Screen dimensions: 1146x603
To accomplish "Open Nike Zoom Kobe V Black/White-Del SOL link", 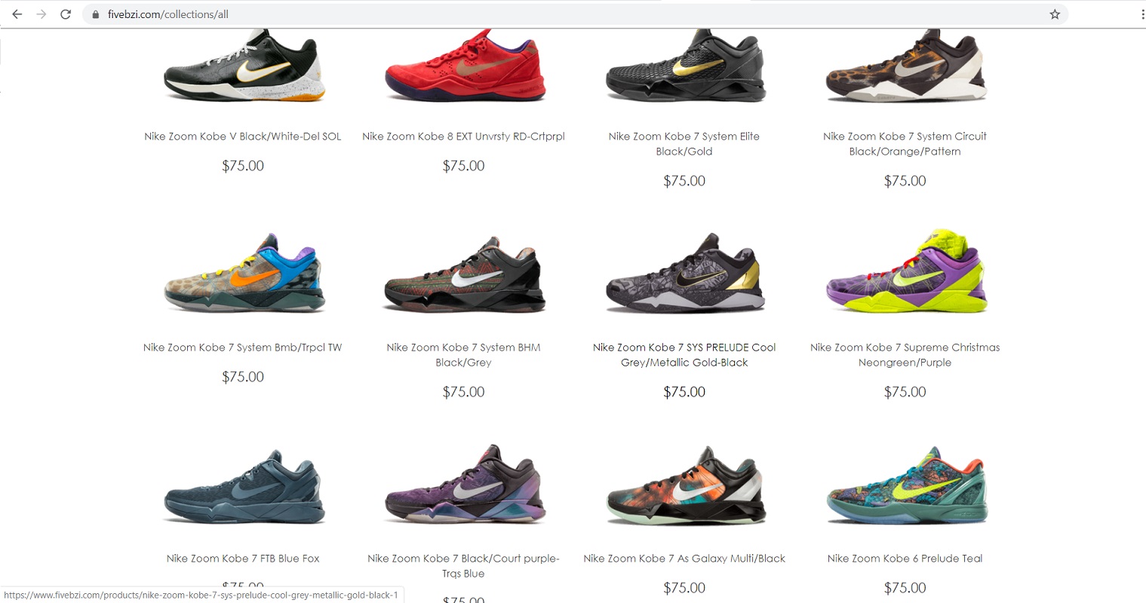I will 243,136.
